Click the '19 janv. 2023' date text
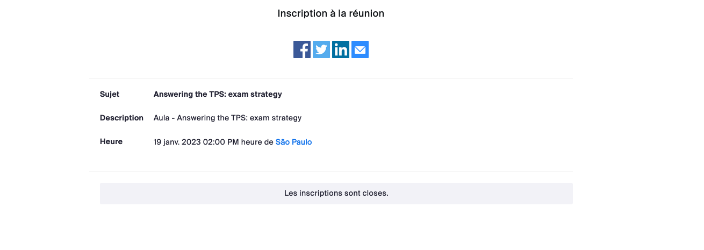Screen dimensions: 704x250 177,142
